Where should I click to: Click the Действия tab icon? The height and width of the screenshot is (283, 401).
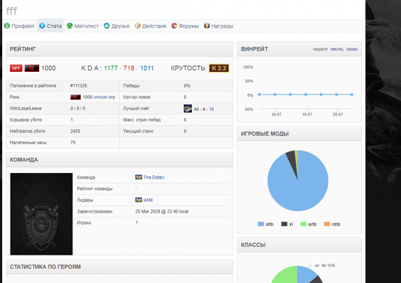137,25
